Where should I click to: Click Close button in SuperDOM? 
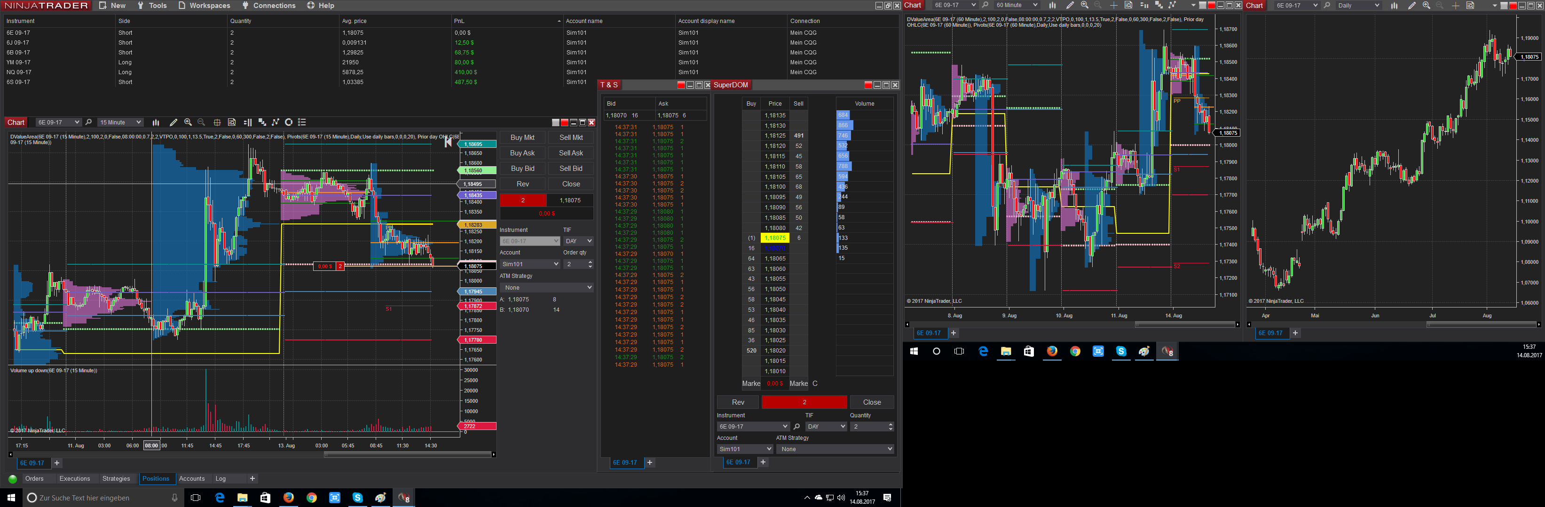(871, 402)
